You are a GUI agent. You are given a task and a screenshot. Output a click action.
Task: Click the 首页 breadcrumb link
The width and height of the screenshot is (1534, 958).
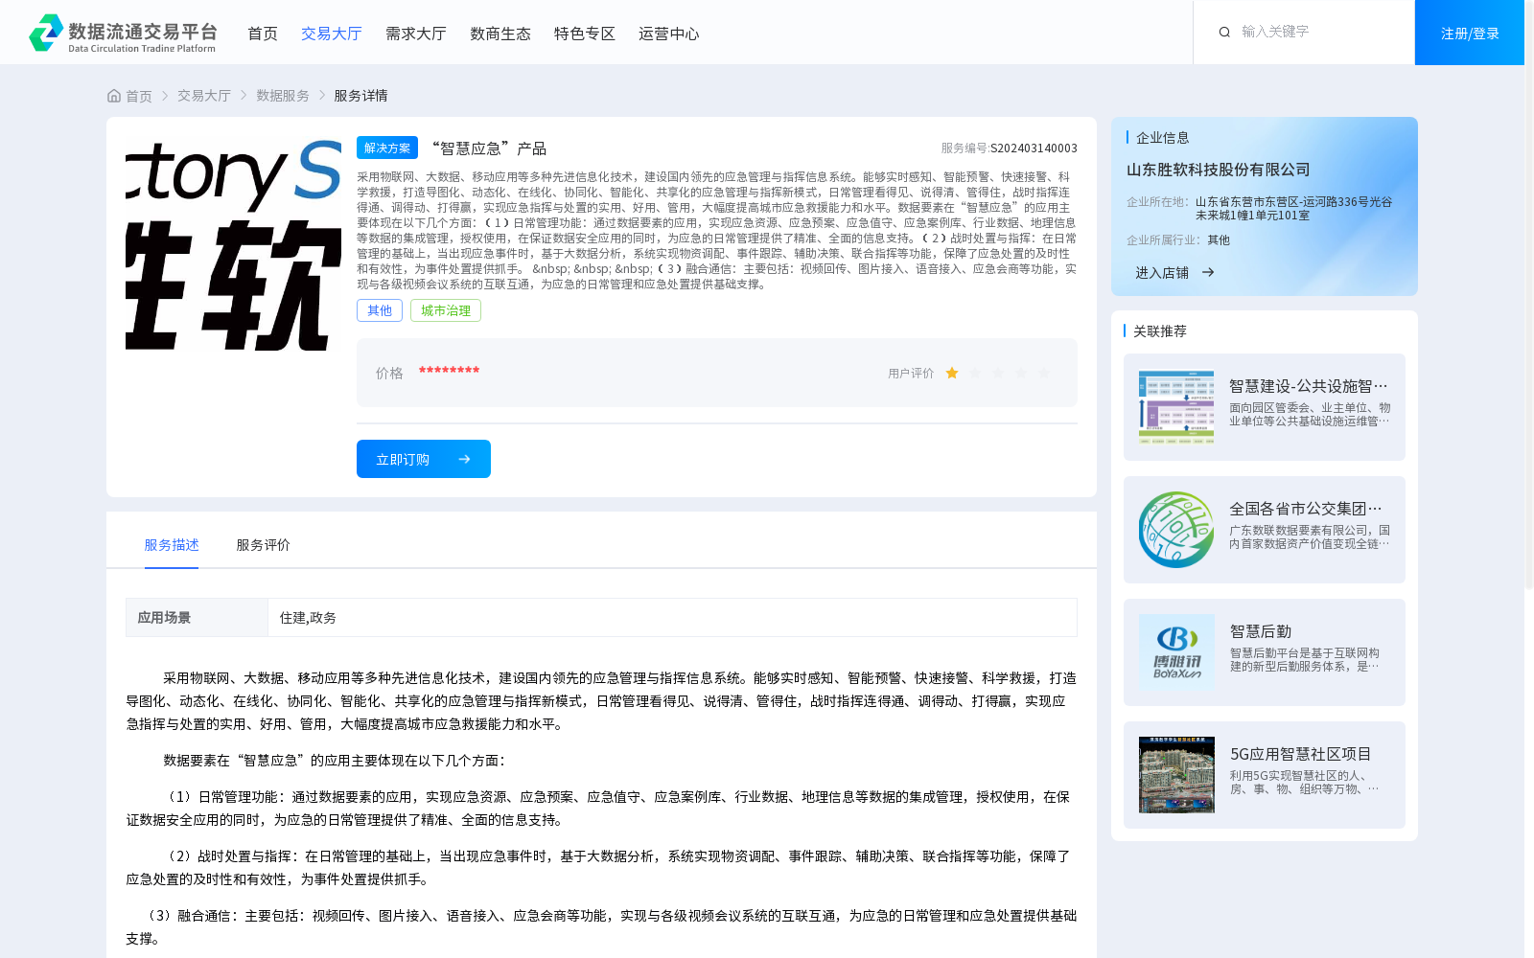pyautogui.click(x=139, y=96)
